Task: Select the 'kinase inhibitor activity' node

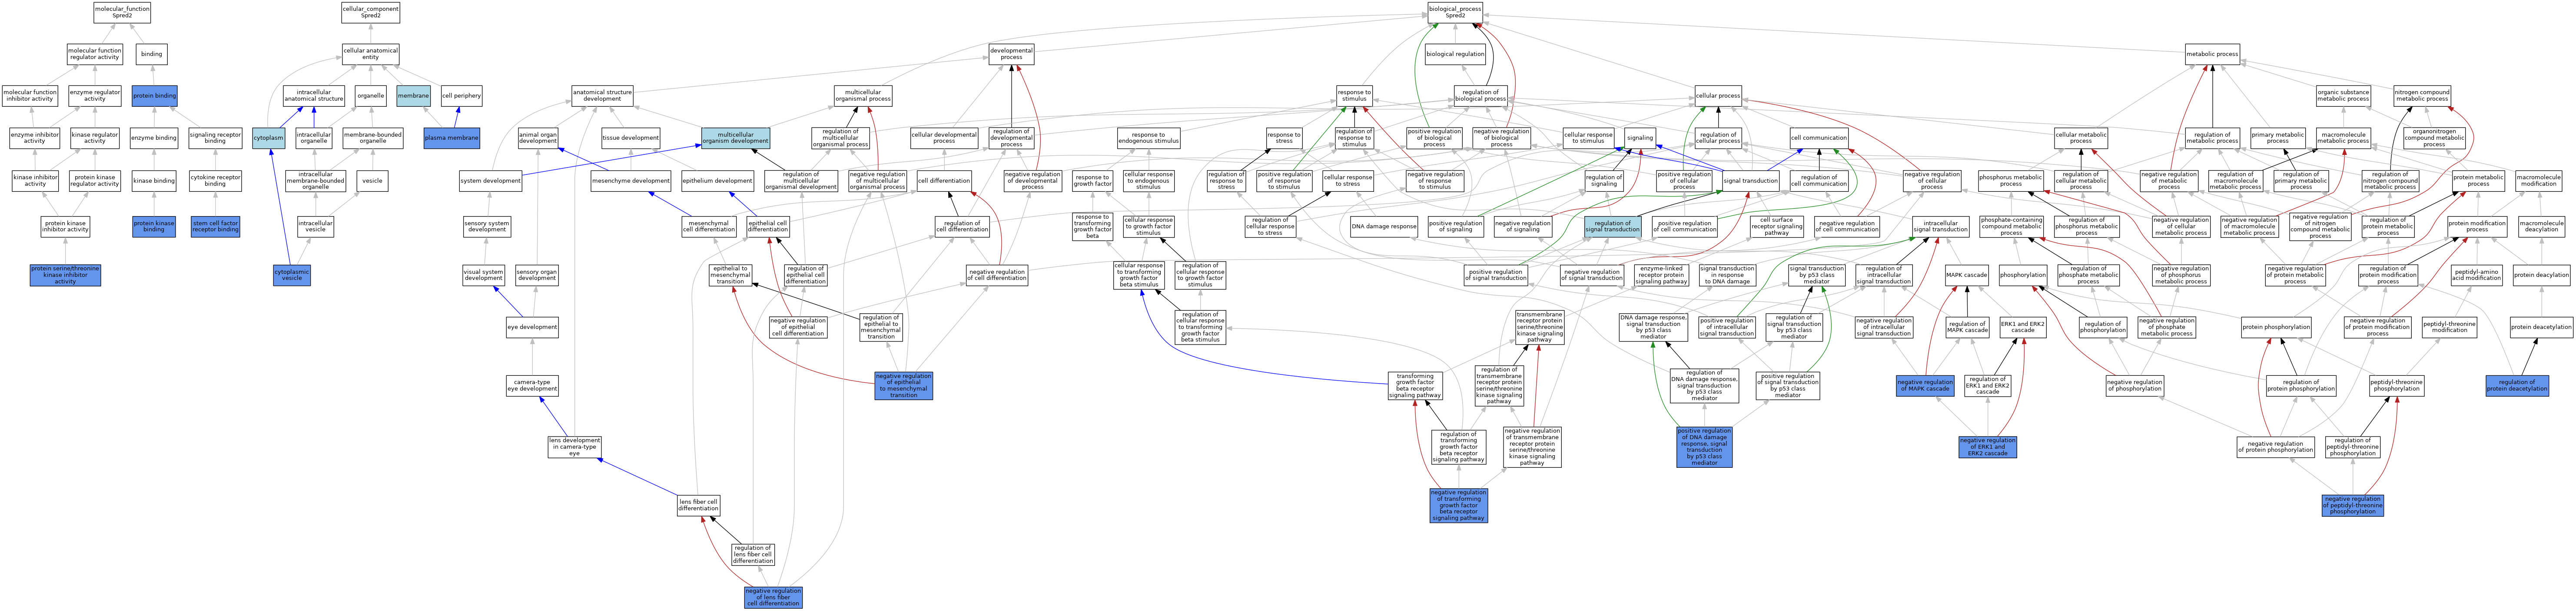Action: pyautogui.click(x=35, y=181)
